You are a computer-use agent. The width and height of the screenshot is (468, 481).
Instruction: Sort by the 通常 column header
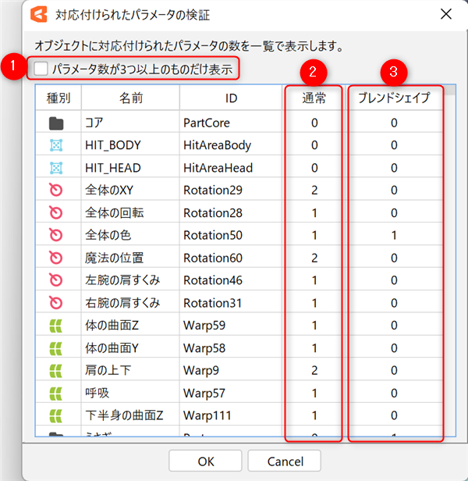[314, 98]
